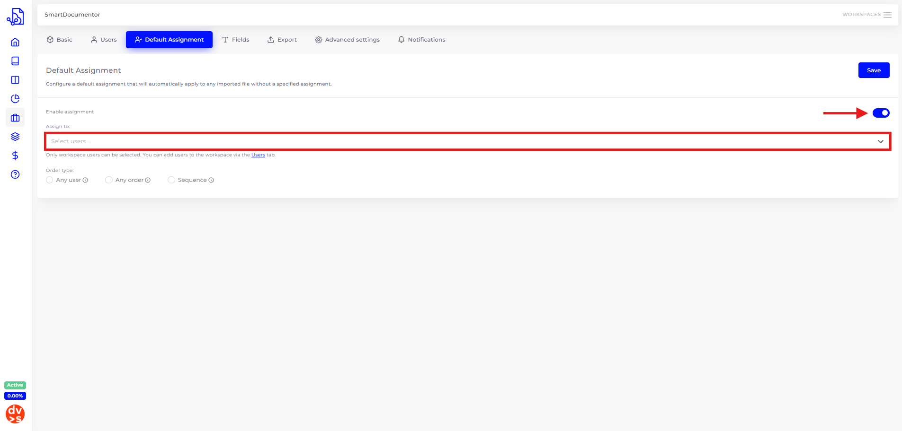Image resolution: width=902 pixels, height=431 pixels.
Task: Select the Any order radio option
Action: pos(109,180)
